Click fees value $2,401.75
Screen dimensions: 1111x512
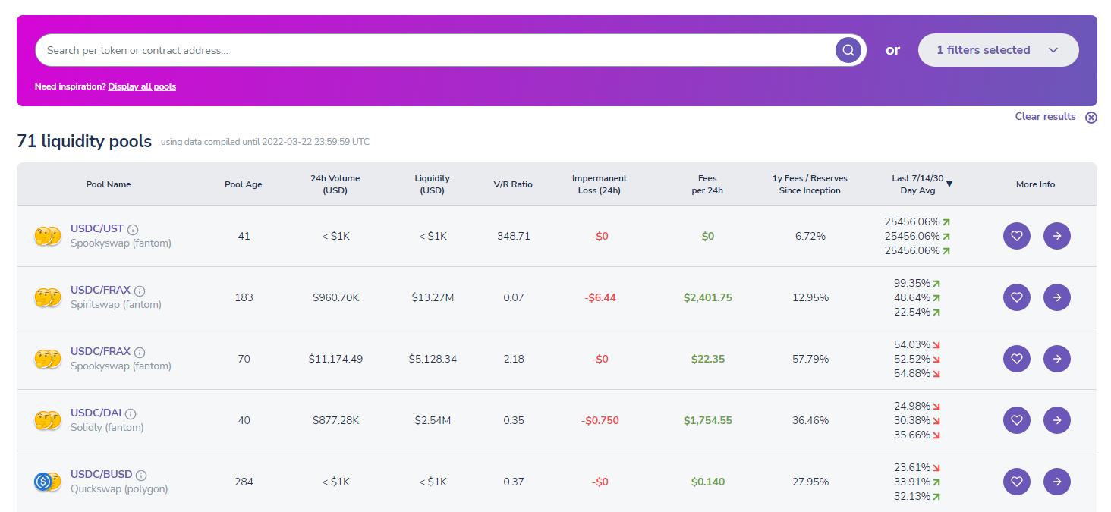point(708,297)
